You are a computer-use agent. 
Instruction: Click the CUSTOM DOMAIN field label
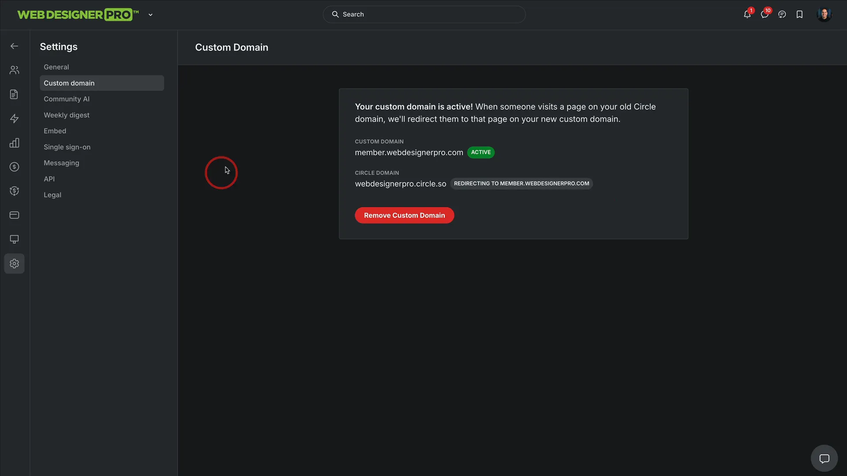click(379, 141)
